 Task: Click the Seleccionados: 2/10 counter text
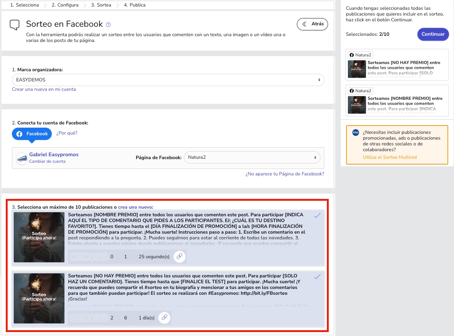point(367,34)
